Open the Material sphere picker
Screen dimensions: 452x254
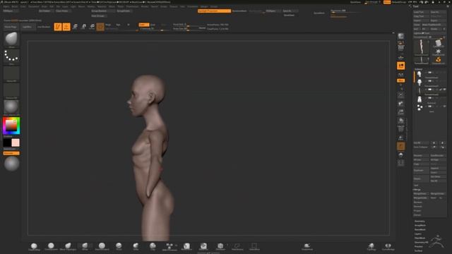[x=11, y=107]
